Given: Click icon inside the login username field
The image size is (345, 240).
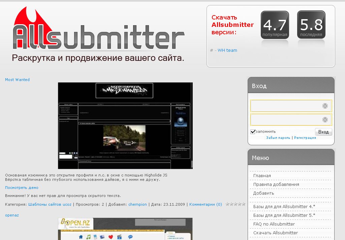Looking at the screenshot, I should pyautogui.click(x=325, y=106).
